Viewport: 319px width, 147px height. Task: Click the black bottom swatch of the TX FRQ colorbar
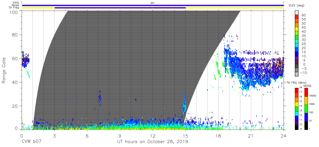[x=297, y=127]
